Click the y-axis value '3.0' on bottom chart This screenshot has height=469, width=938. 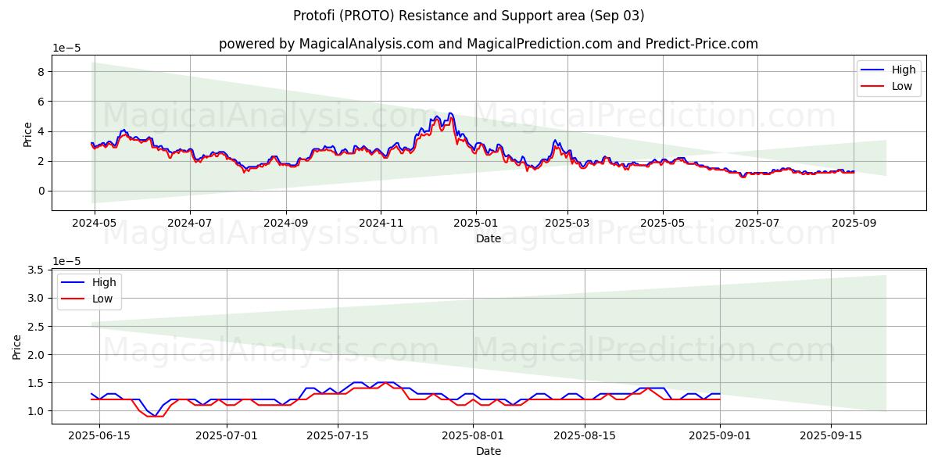pos(37,298)
